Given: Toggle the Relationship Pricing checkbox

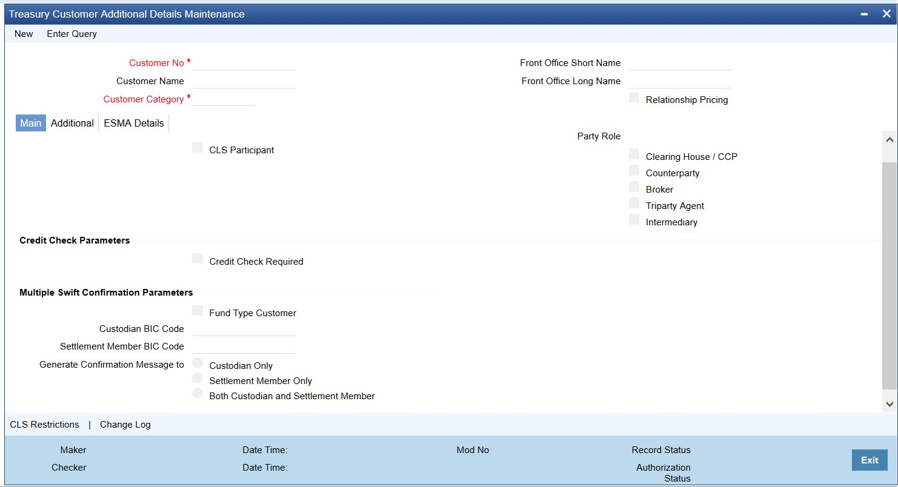Looking at the screenshot, I should coord(634,98).
